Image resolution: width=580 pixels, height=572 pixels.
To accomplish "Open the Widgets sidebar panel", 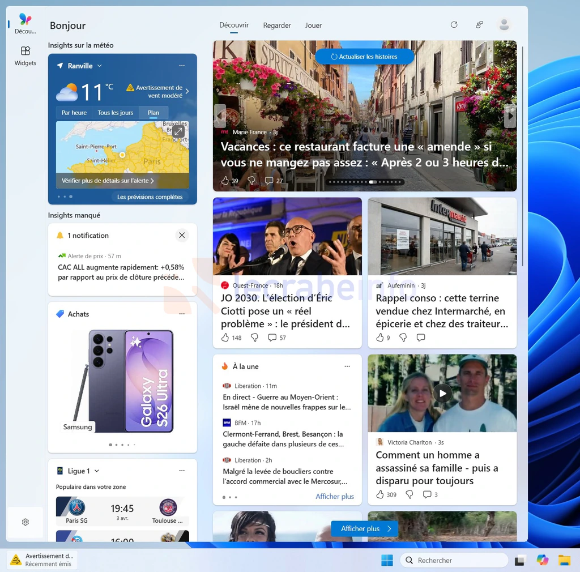I will click(25, 56).
